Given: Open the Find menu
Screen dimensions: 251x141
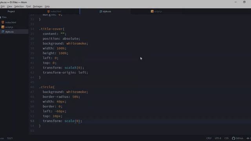Looking at the screenshot, I should click(x=28, y=6).
